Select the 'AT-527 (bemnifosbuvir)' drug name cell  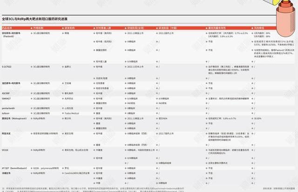tap(14, 168)
